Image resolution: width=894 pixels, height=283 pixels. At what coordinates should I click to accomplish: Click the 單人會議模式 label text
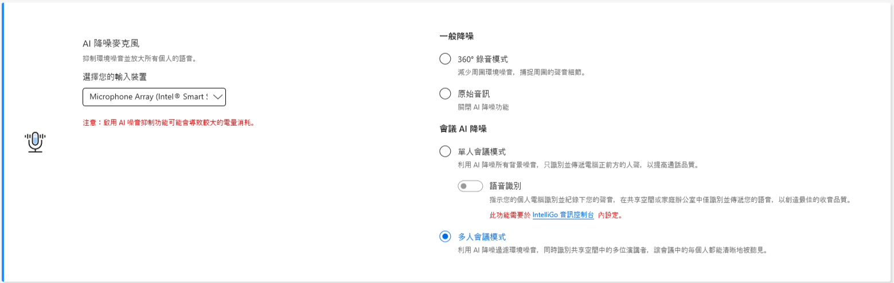coord(482,152)
